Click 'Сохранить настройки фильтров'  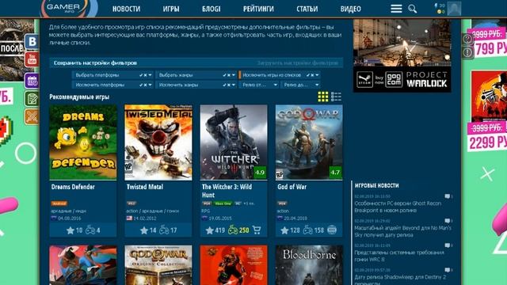95,63
